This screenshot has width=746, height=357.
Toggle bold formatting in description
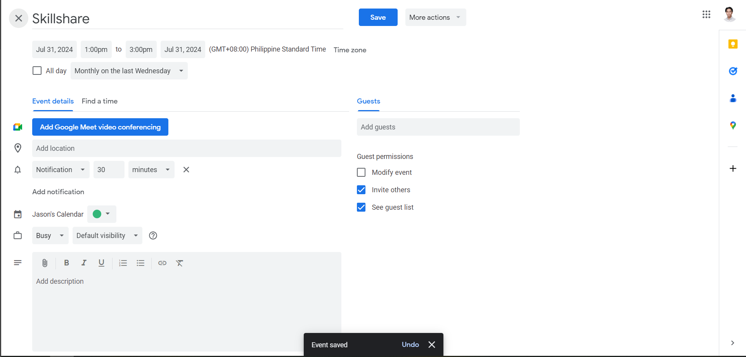click(x=66, y=263)
